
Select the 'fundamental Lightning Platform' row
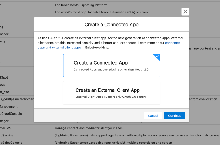(81, 5)
